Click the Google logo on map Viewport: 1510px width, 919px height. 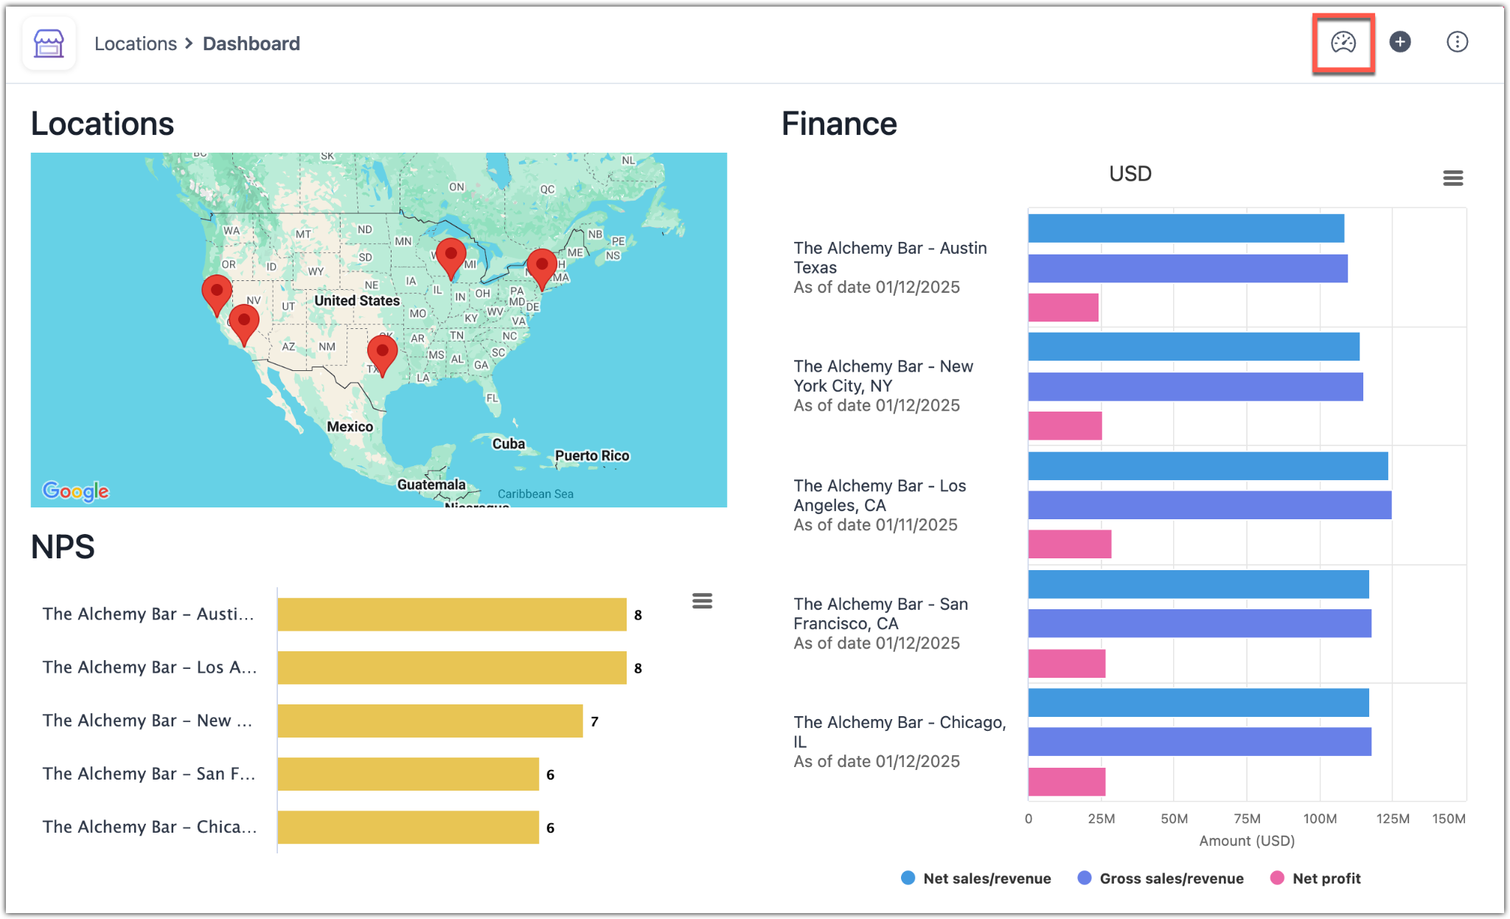75,490
